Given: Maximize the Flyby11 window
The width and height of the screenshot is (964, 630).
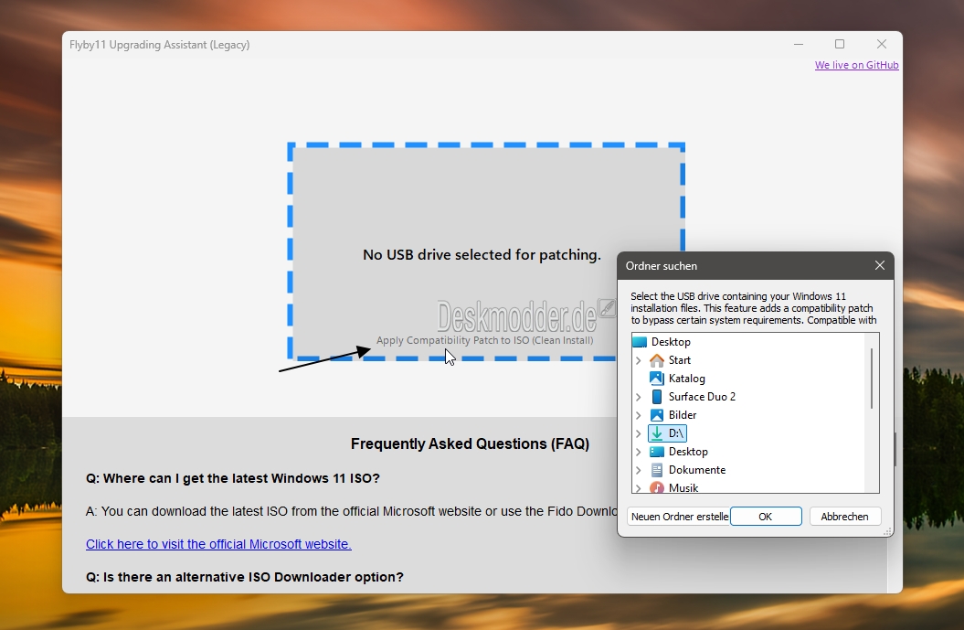Looking at the screenshot, I should 840,44.
